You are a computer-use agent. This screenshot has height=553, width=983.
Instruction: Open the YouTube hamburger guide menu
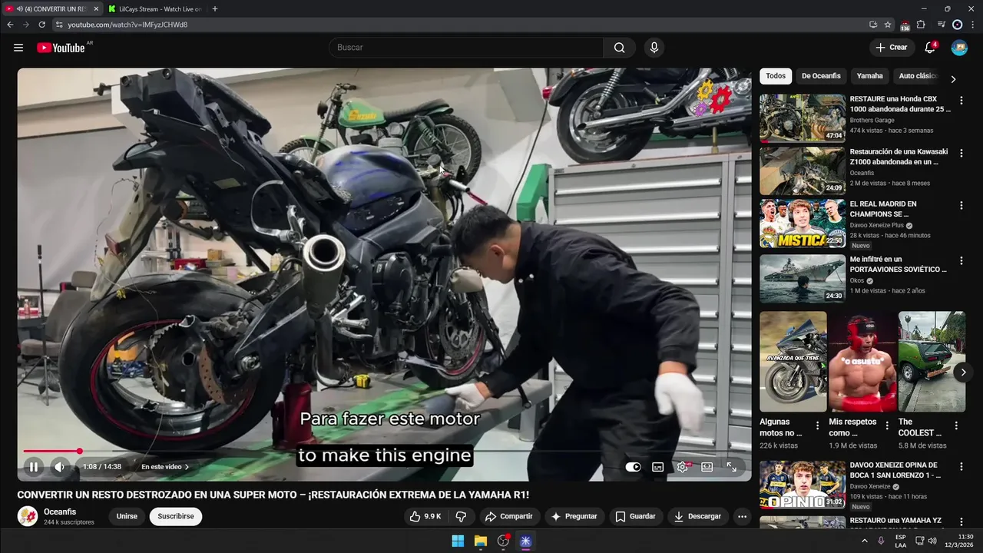click(x=18, y=48)
